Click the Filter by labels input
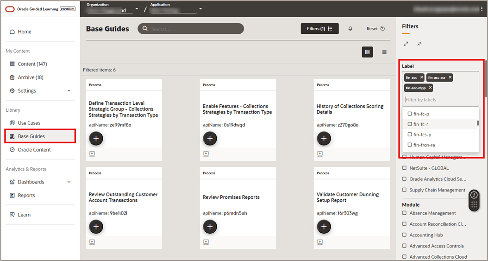The width and height of the screenshot is (488, 261). pos(440,100)
